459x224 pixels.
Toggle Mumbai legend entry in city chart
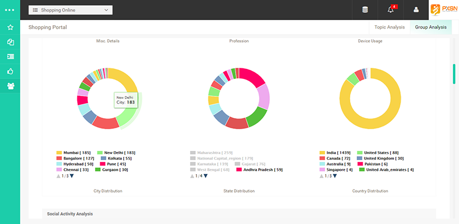tap(73, 152)
